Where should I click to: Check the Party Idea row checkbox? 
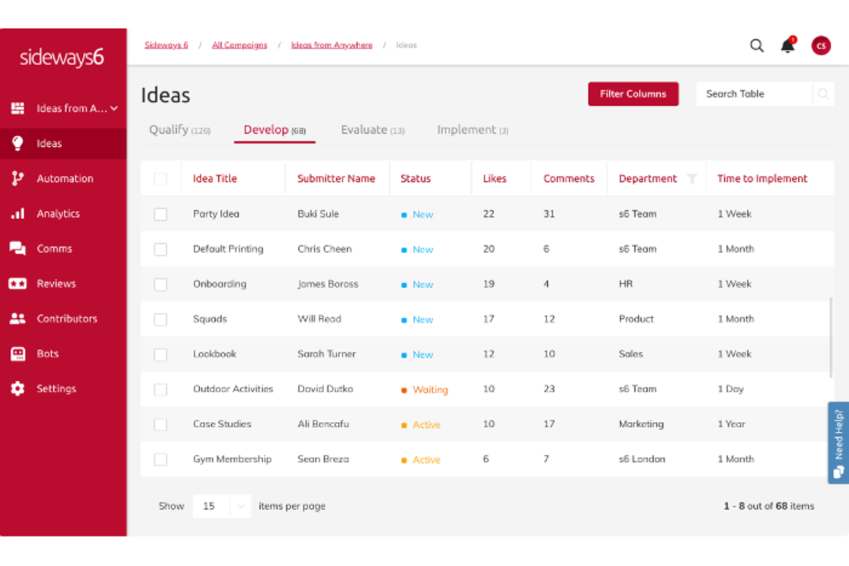tap(160, 214)
